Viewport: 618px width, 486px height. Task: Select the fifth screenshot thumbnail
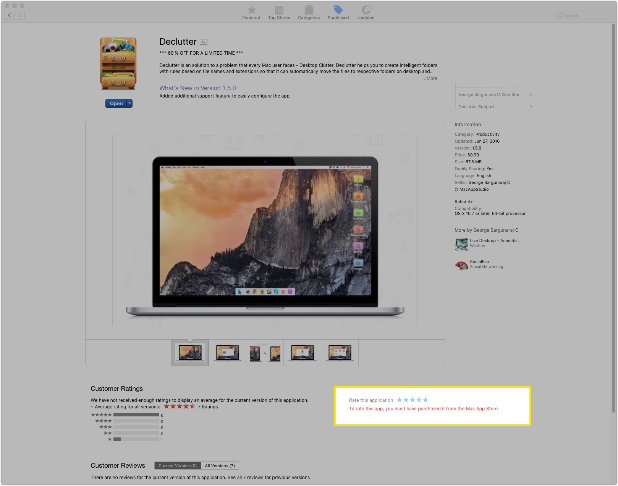[340, 353]
